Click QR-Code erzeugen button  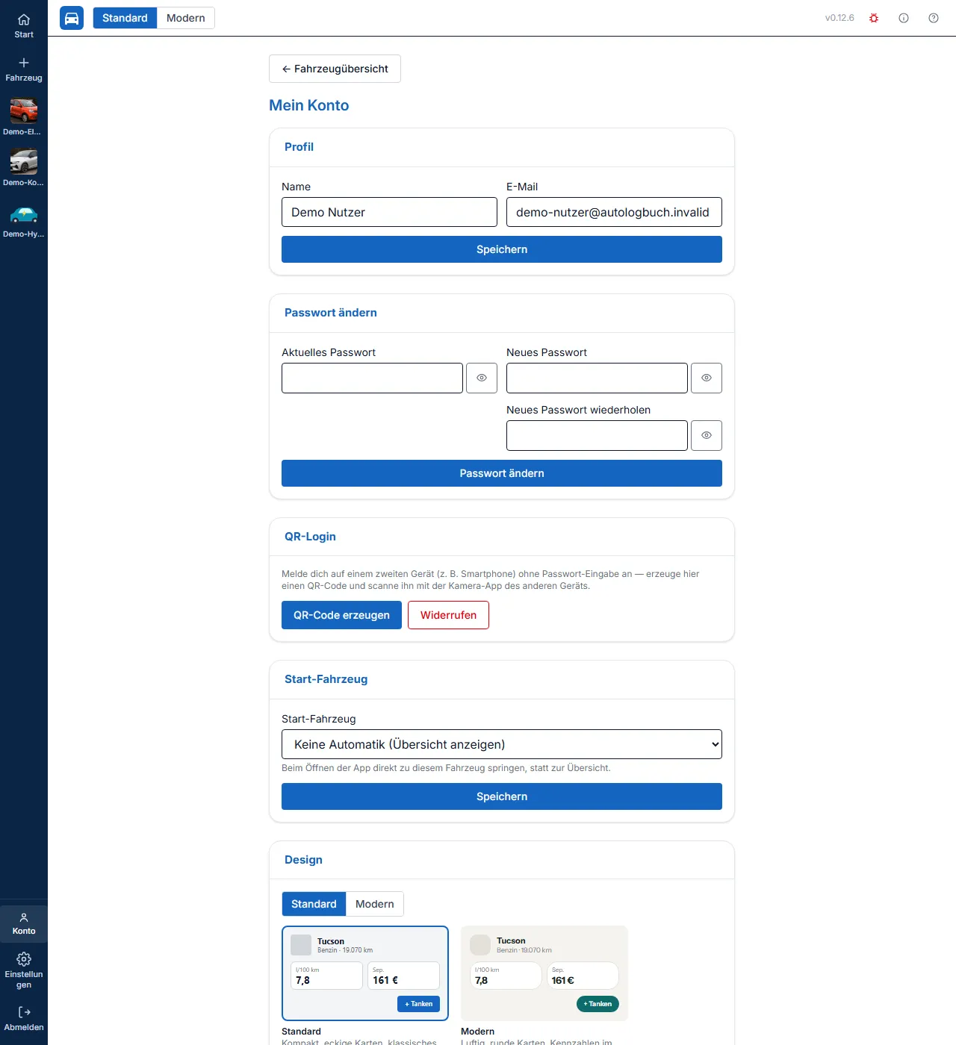[341, 615]
